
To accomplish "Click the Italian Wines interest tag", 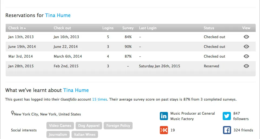I will point(85,134).
